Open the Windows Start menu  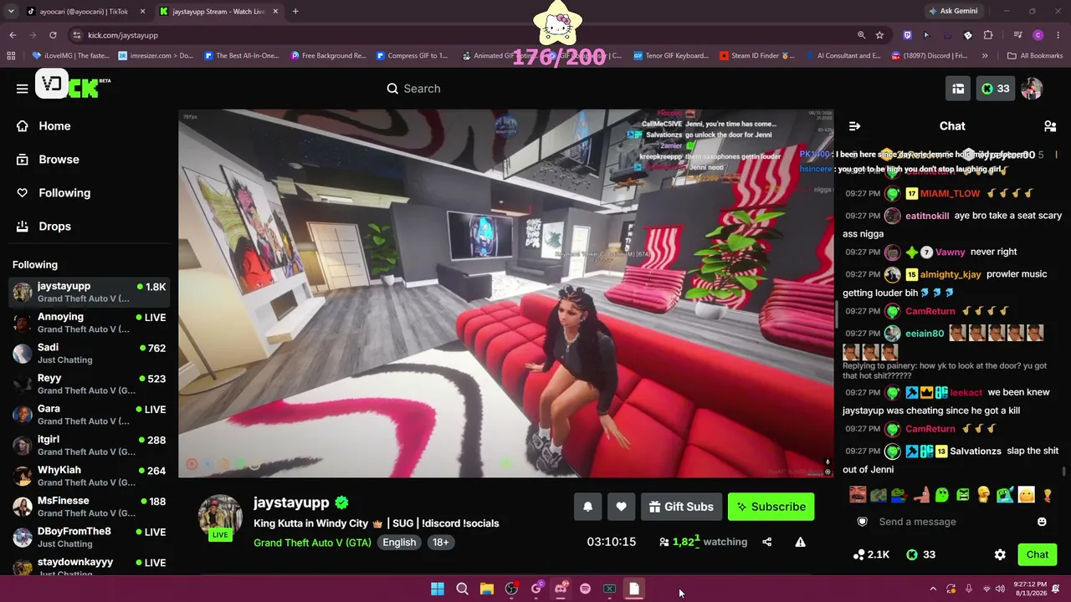coord(438,589)
